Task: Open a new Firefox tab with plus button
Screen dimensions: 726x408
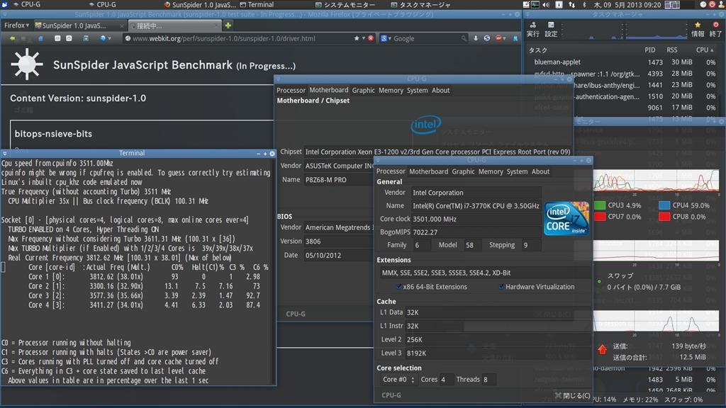Action: click(228, 25)
